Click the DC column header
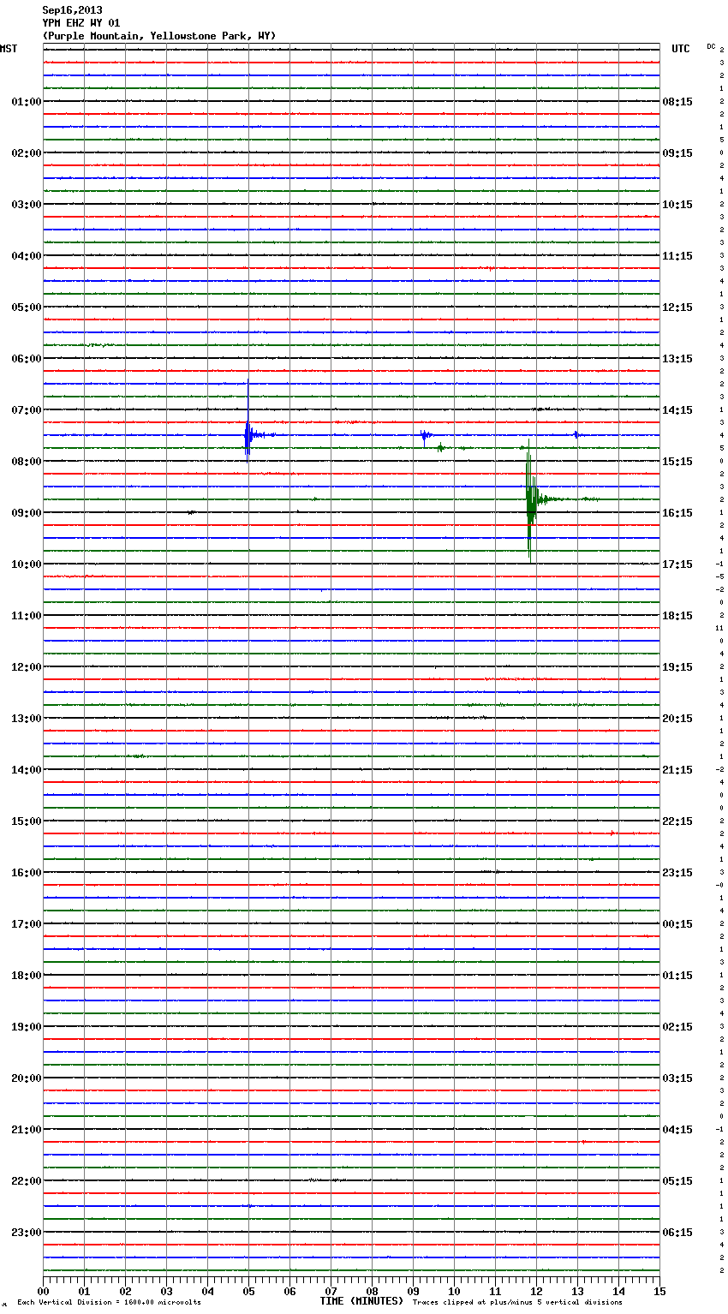This screenshot has width=728, height=1314. [711, 46]
